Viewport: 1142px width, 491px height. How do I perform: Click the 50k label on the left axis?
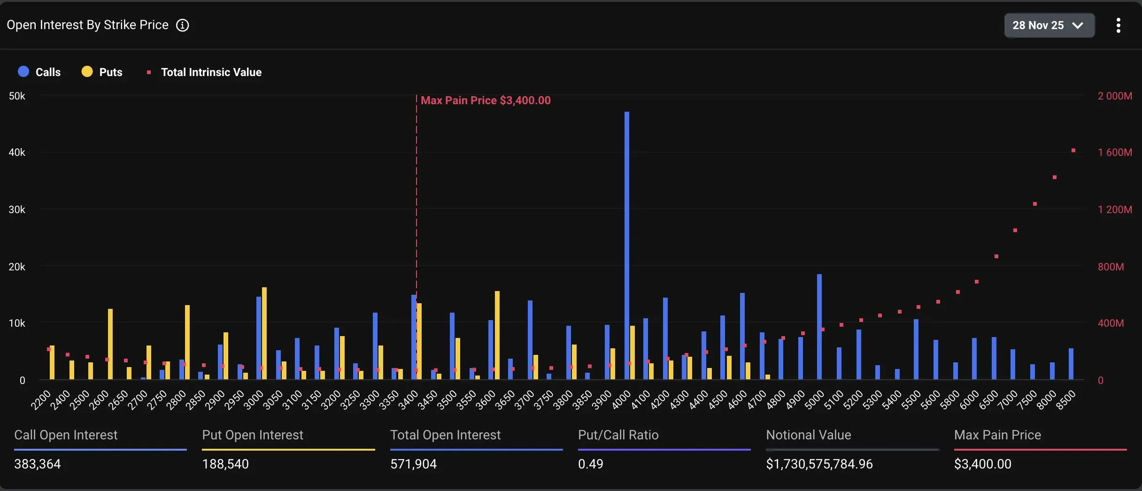coord(17,96)
